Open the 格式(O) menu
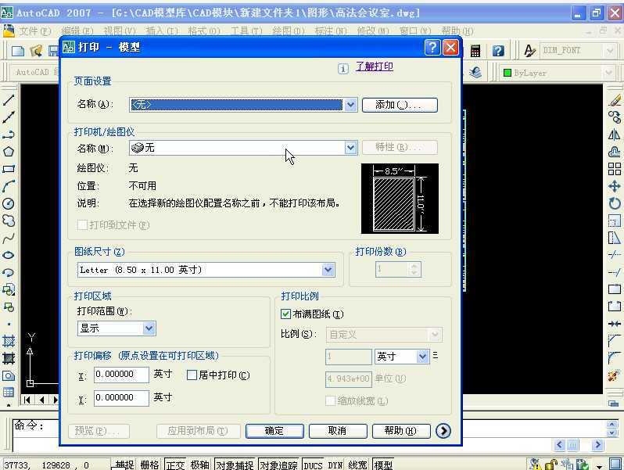The image size is (624, 470). (204, 30)
